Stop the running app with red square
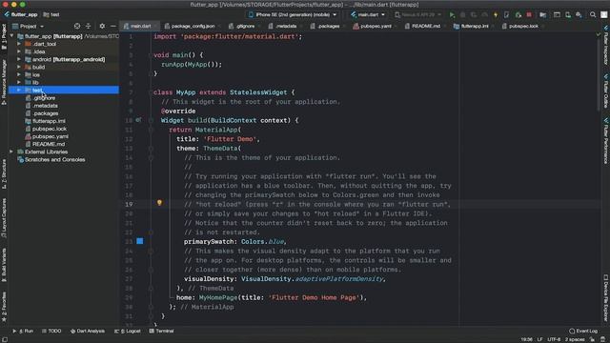 pos(529,15)
